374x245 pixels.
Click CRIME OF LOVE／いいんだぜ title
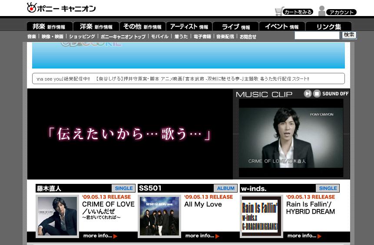point(108,208)
